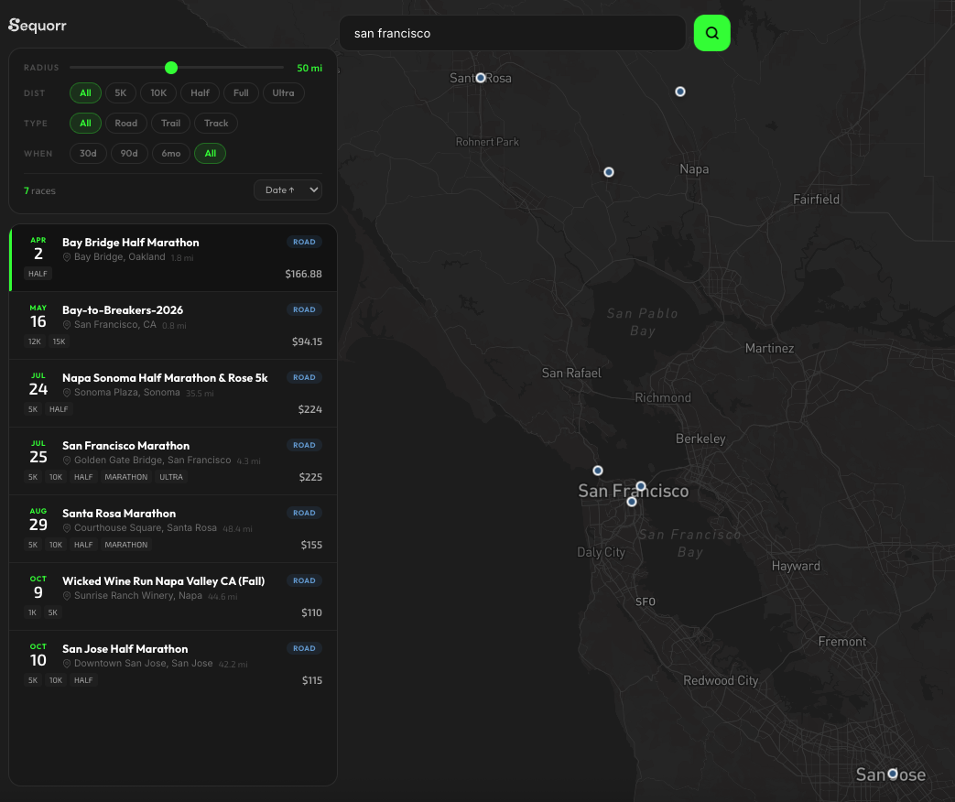Enable the 30d time filter
955x802 pixels.
click(88, 153)
